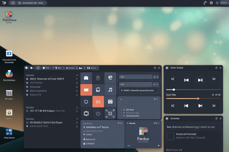Screen dimensions: 229x152
Task: Click the 'Gkav' button in the top-right corner
Action: click(x=224, y=3)
